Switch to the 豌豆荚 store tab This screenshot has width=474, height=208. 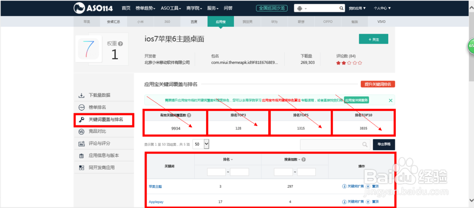point(247,22)
